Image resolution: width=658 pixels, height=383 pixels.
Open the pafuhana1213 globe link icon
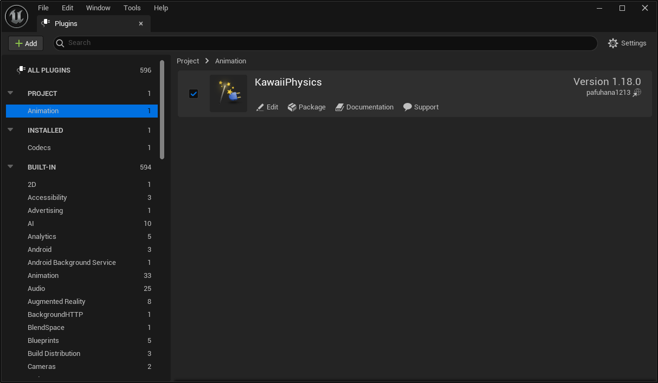point(637,93)
